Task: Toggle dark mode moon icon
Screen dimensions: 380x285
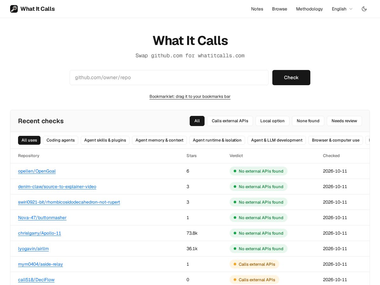Action: (x=364, y=9)
